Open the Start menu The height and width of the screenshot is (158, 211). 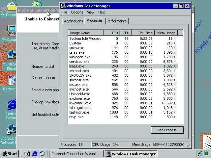[x=10, y=154]
